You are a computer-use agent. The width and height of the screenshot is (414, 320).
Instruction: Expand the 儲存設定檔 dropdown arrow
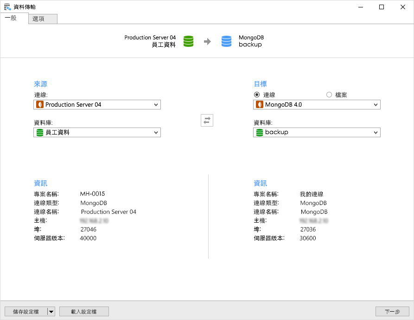pyautogui.click(x=51, y=311)
